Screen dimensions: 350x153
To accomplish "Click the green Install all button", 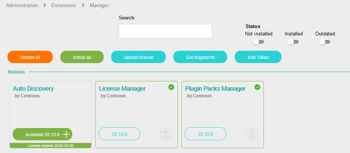I will 82,57.
